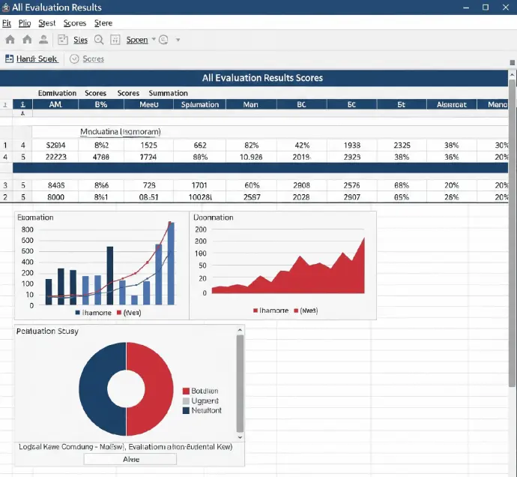Screen dimensions: 517x477
Task: Open the Stest menu
Action: tap(46, 23)
